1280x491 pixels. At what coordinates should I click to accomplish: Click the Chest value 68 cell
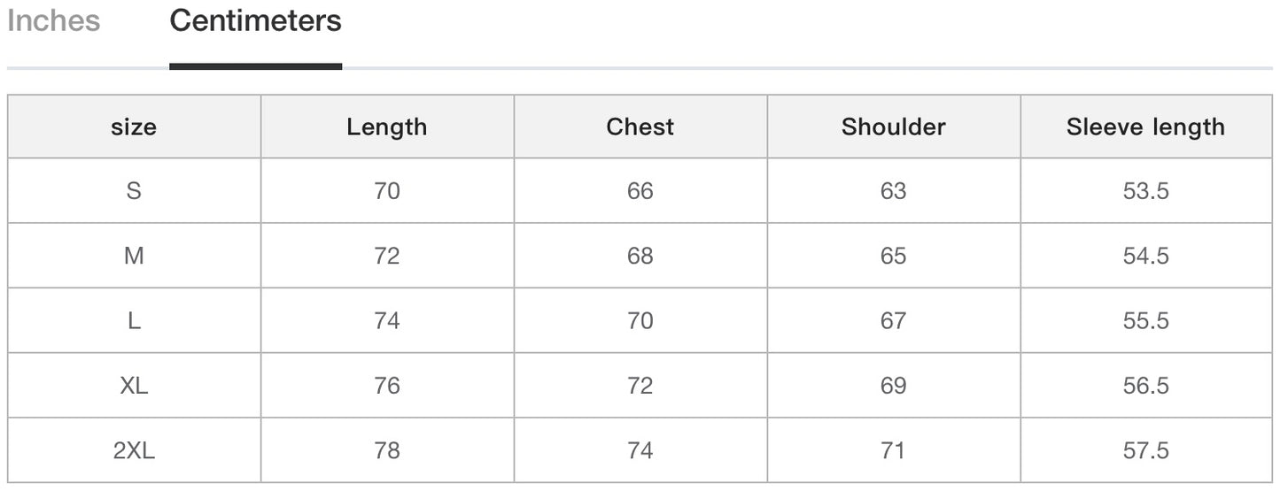[640, 256]
